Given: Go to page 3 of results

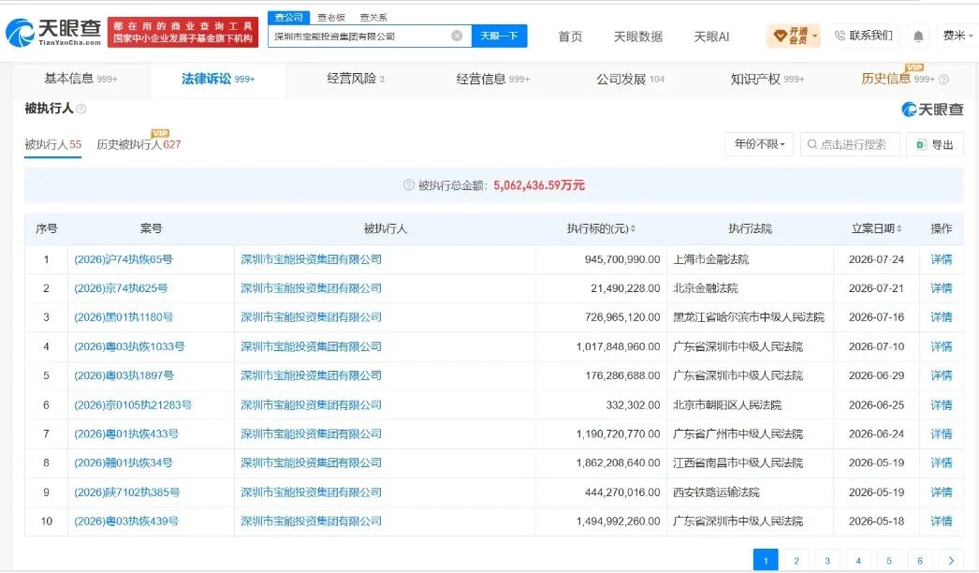Looking at the screenshot, I should (x=827, y=561).
